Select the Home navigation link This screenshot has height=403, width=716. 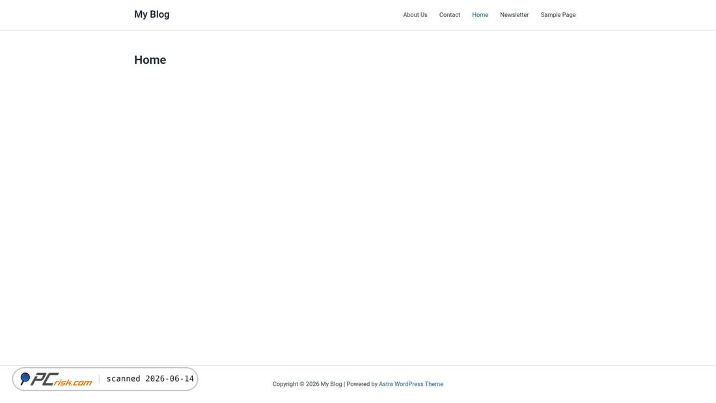(480, 15)
